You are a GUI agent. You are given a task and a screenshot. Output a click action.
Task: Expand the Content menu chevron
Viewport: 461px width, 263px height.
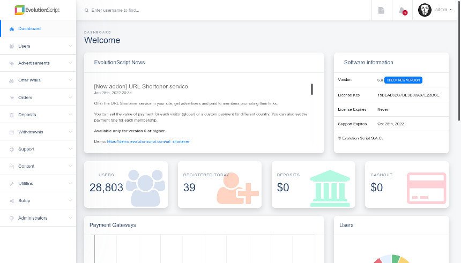[70, 166]
